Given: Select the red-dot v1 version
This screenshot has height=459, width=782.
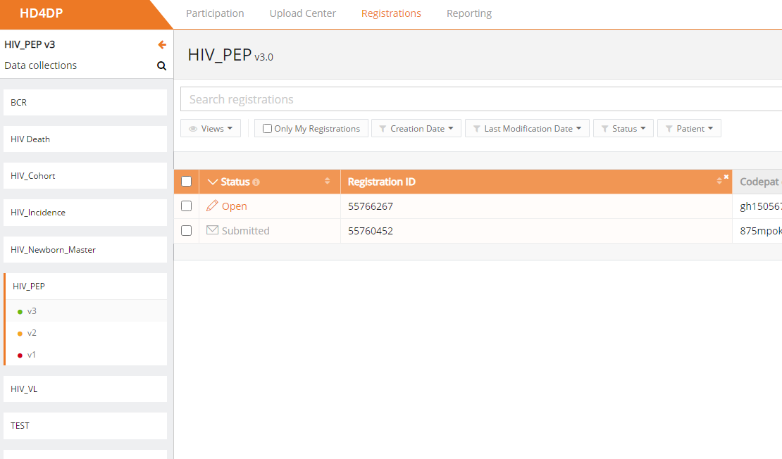Looking at the screenshot, I should coord(32,355).
